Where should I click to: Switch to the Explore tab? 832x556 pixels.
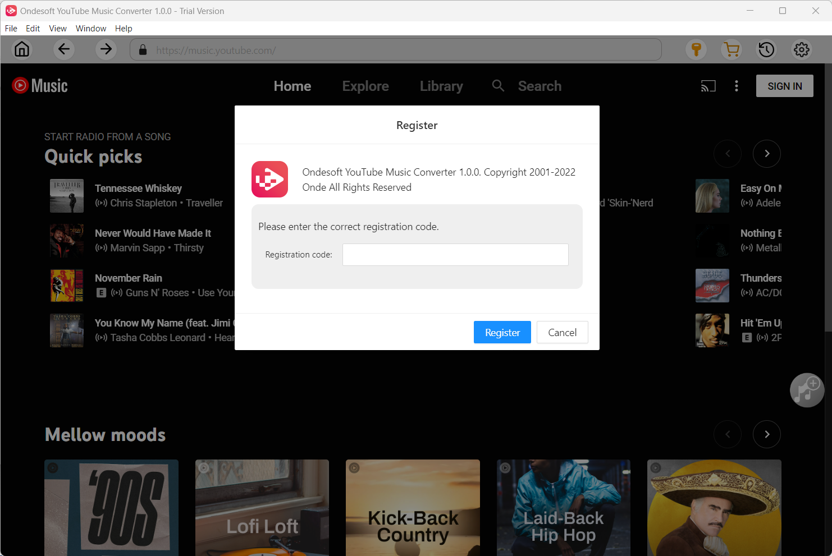point(365,86)
